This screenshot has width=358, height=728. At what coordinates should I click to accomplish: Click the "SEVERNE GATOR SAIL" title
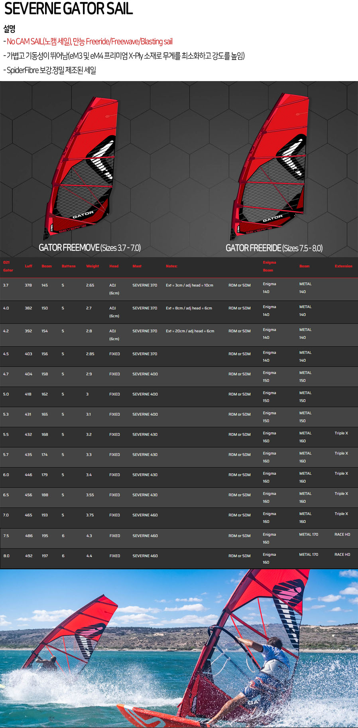point(69,9)
